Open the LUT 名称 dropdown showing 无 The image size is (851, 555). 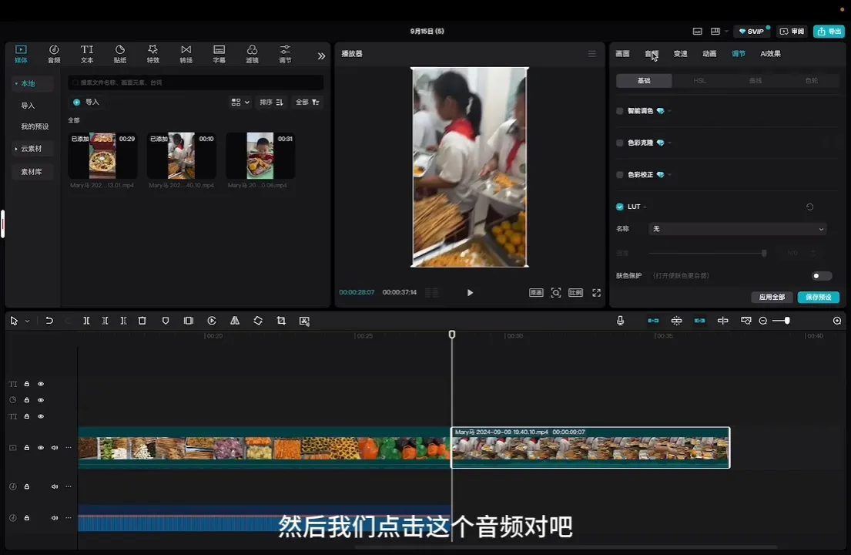pyautogui.click(x=737, y=228)
